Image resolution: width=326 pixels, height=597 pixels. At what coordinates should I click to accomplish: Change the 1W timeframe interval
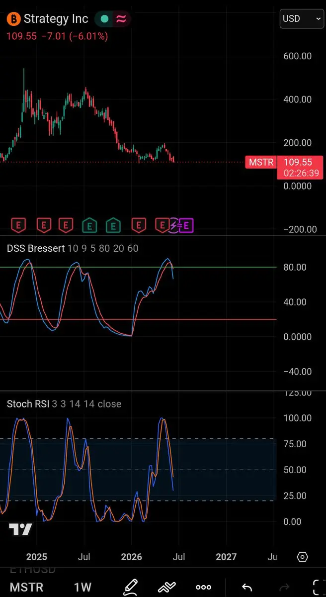82,587
